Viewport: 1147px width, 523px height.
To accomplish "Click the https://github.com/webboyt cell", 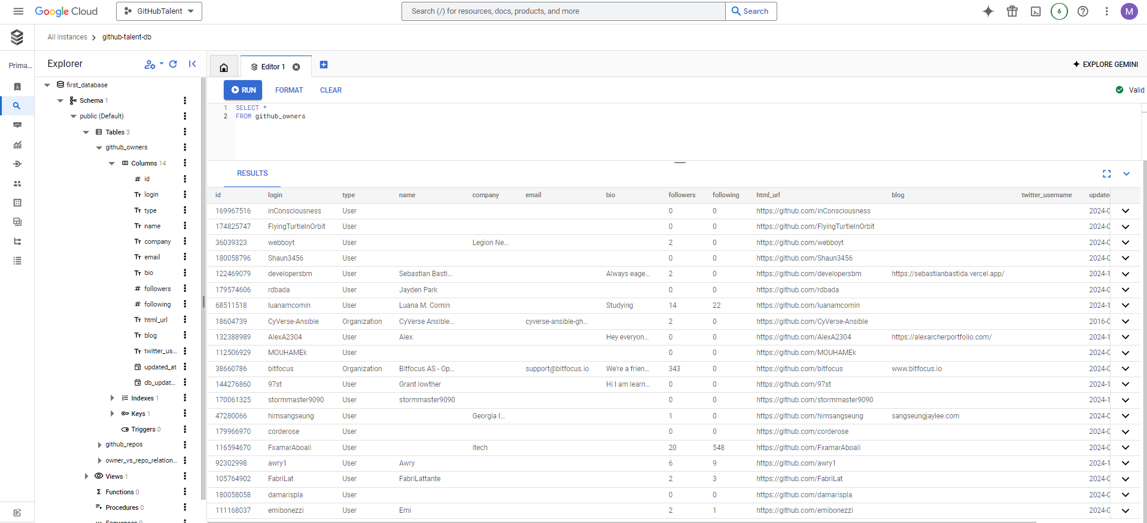I will [800, 243].
